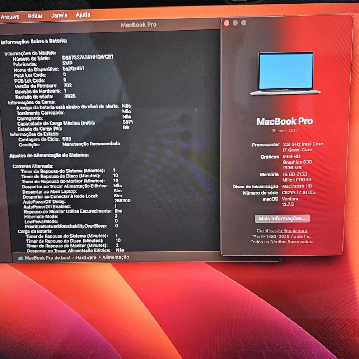Click the 'Corrente Alternada' label
Image resolution: width=359 pixels, height=359 pixels.
coord(33,166)
